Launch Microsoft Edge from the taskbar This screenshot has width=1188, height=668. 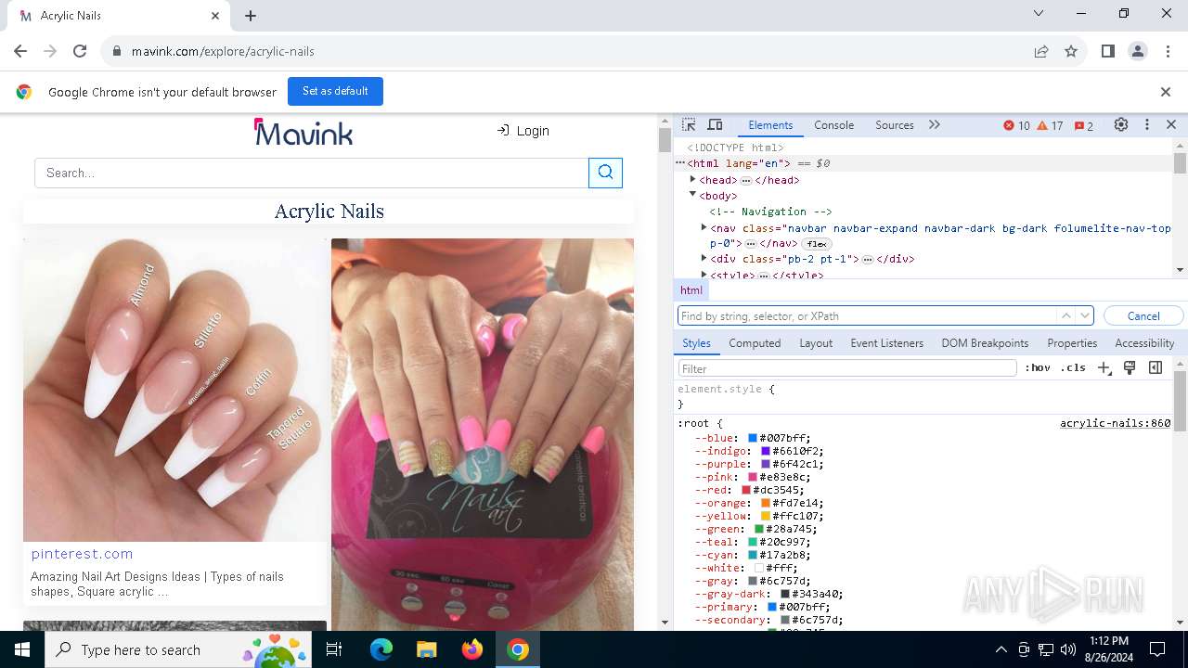[381, 649]
